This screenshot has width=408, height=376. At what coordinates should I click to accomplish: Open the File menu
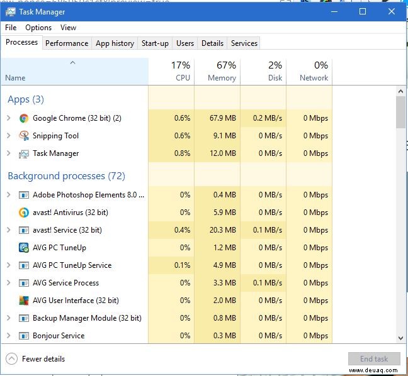tap(11, 28)
